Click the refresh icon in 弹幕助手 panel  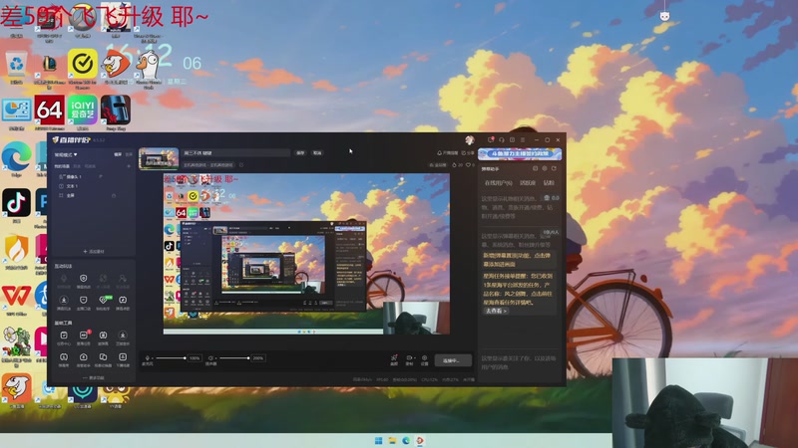(554, 168)
